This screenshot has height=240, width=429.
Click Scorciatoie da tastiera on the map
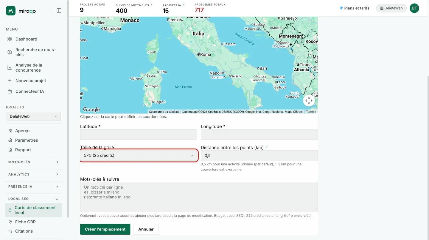point(164,112)
